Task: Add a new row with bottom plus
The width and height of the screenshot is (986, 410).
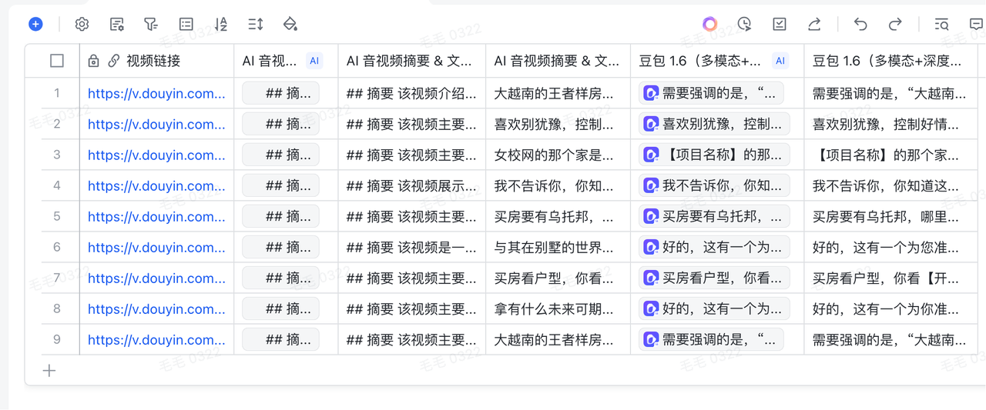Action: pos(49,371)
